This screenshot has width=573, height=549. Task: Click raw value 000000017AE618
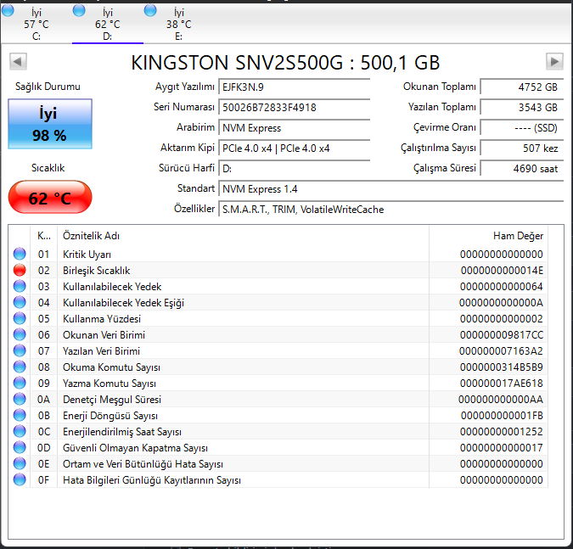502,384
